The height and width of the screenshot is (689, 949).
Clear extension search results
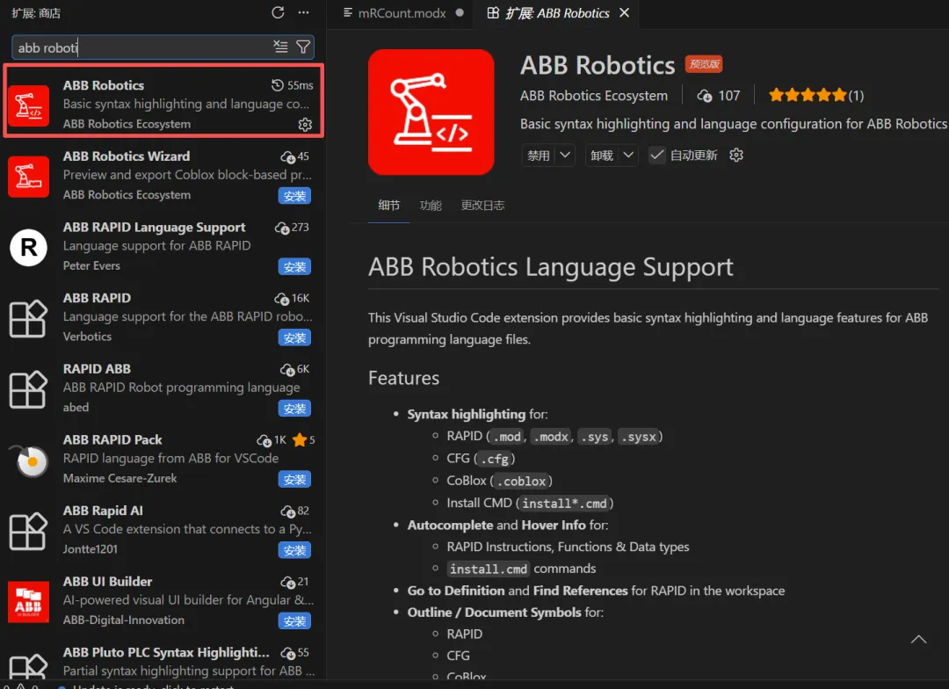point(280,47)
